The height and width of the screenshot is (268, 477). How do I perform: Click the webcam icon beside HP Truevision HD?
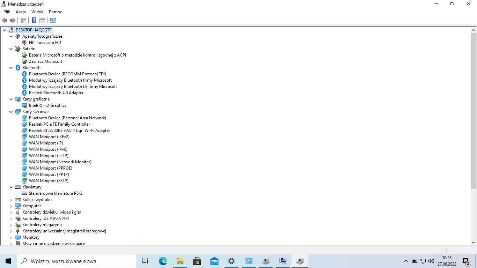[24, 43]
